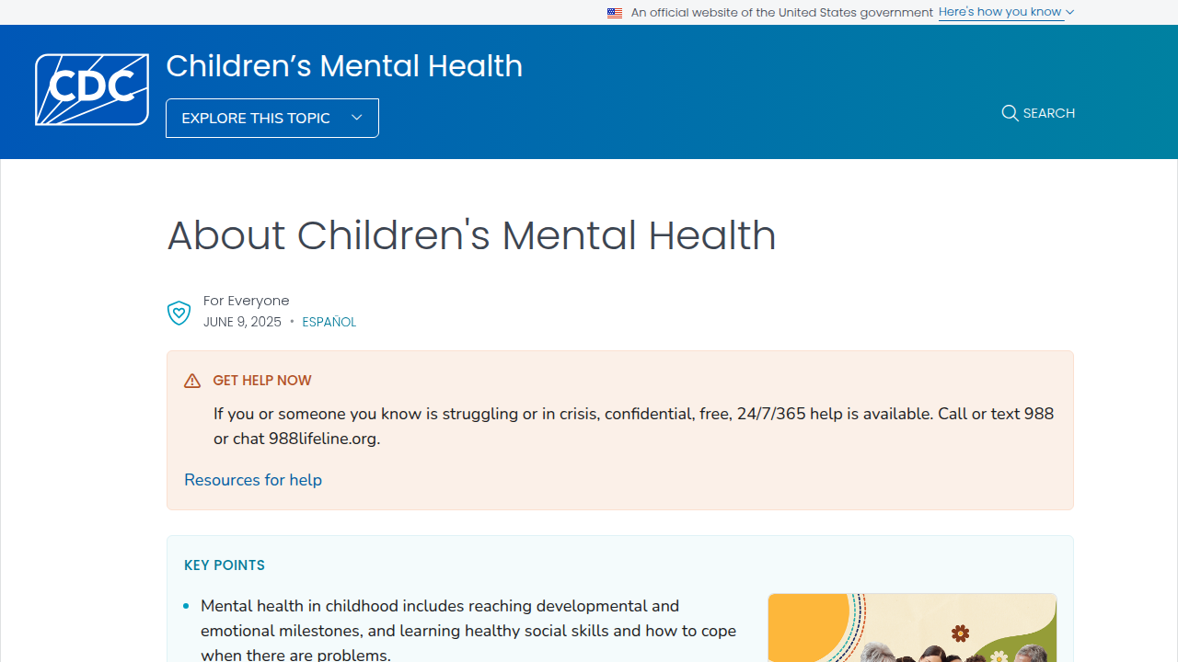Open the Resources for help link
Viewport: 1178px width, 662px height.
pyautogui.click(x=253, y=480)
